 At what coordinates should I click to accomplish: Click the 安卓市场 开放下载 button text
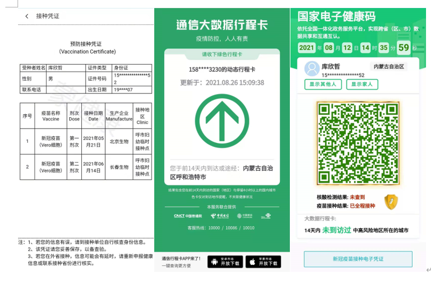click(x=230, y=261)
